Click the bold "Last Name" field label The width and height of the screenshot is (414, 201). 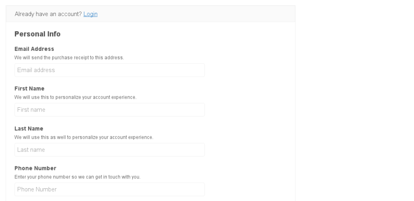point(29,129)
